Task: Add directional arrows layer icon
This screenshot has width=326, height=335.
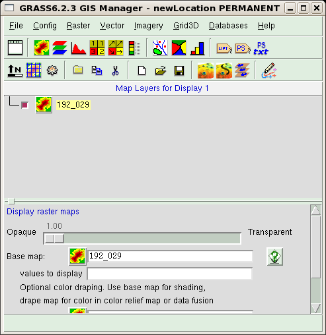Action: (x=116, y=47)
